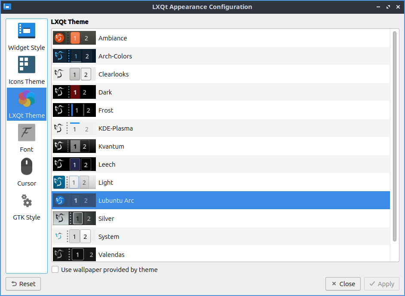The width and height of the screenshot is (405, 296).
Task: Click the LXQt Theme colorful icon
Action: (x=27, y=99)
